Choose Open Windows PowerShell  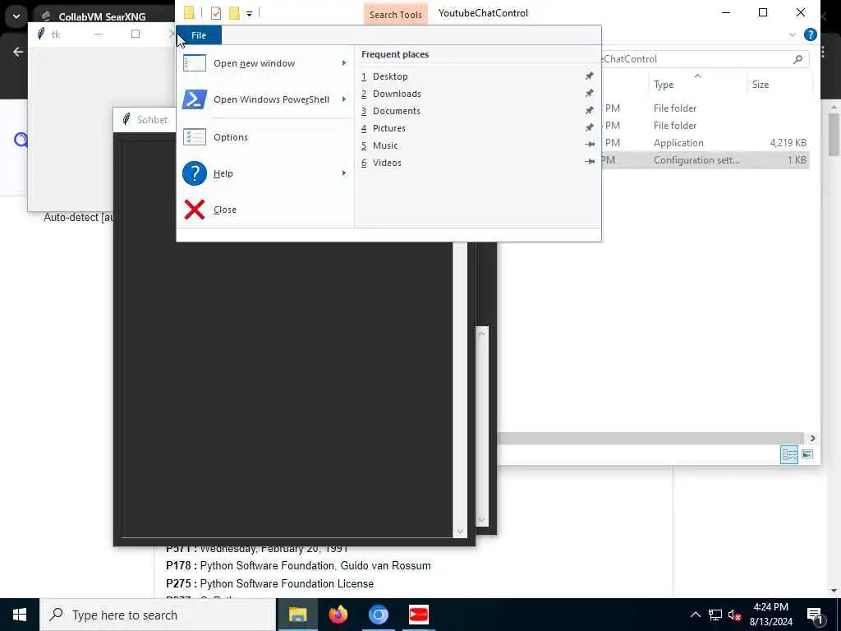(265, 99)
